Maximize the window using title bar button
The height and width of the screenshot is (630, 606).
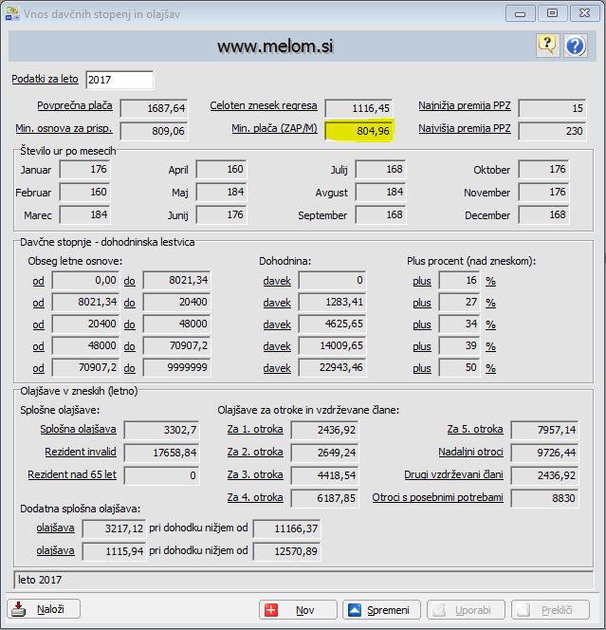pos(552,12)
